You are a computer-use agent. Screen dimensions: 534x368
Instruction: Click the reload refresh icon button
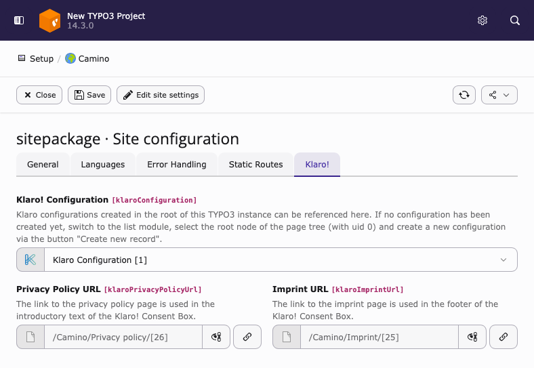[x=464, y=95]
